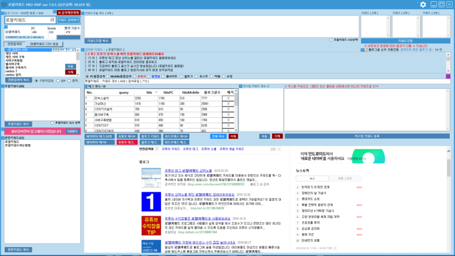Remove the 웹서버구축 row with X
Viewport: 455px width, 256px height.
click(228, 115)
